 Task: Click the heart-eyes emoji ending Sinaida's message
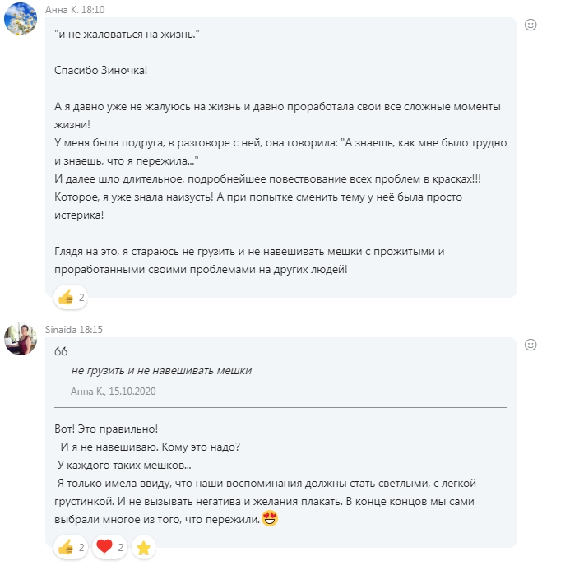coord(270,519)
